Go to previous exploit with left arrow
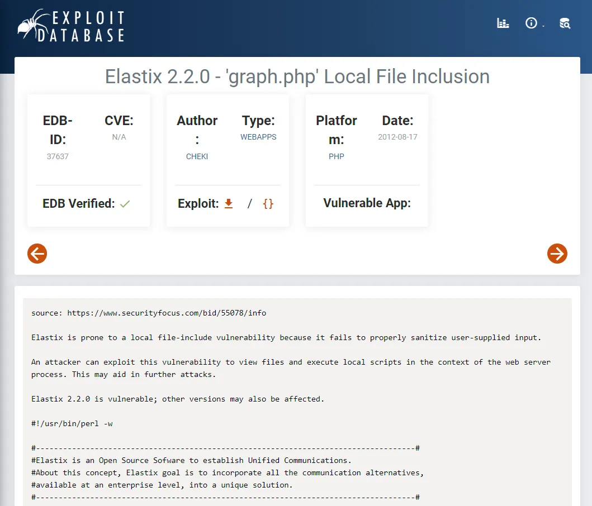This screenshot has height=506, width=592. pos(37,254)
